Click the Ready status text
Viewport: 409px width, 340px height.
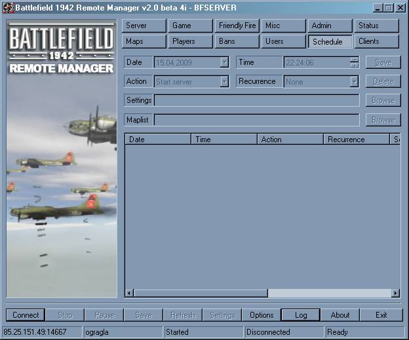point(338,332)
